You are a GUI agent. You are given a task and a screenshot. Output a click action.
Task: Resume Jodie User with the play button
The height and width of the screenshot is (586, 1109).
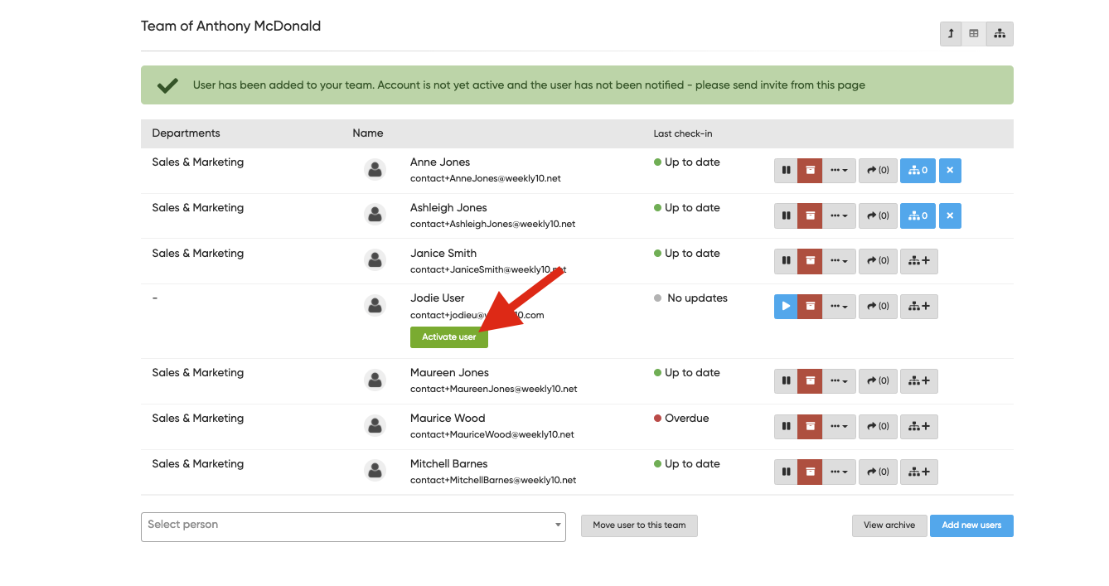pyautogui.click(x=786, y=307)
